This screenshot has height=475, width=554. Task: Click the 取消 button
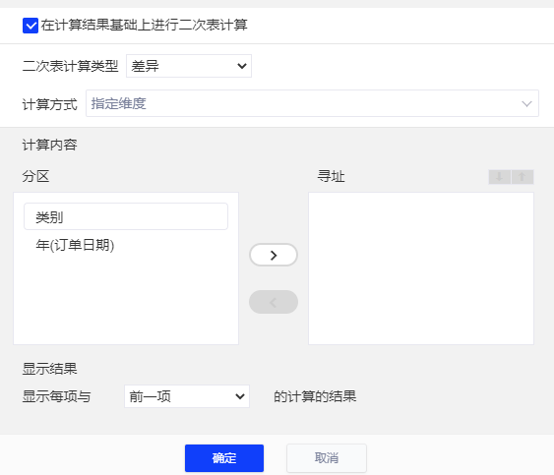[x=327, y=458]
